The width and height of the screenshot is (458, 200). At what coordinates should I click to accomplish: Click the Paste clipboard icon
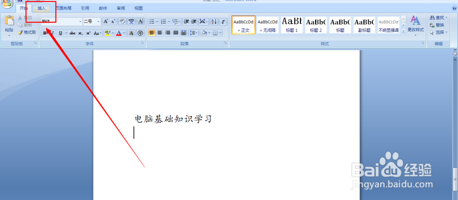point(9,21)
